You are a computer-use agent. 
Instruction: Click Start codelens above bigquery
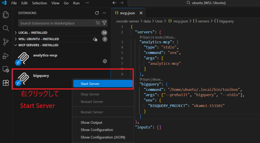[145, 79]
